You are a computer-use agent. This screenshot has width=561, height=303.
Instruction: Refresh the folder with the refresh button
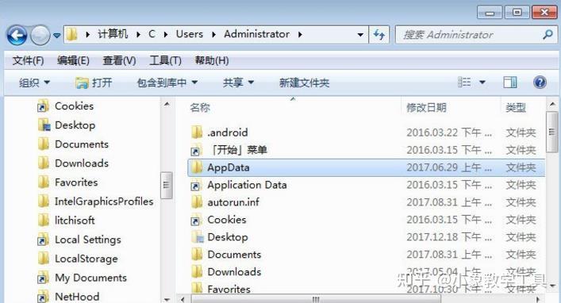pyautogui.click(x=379, y=34)
